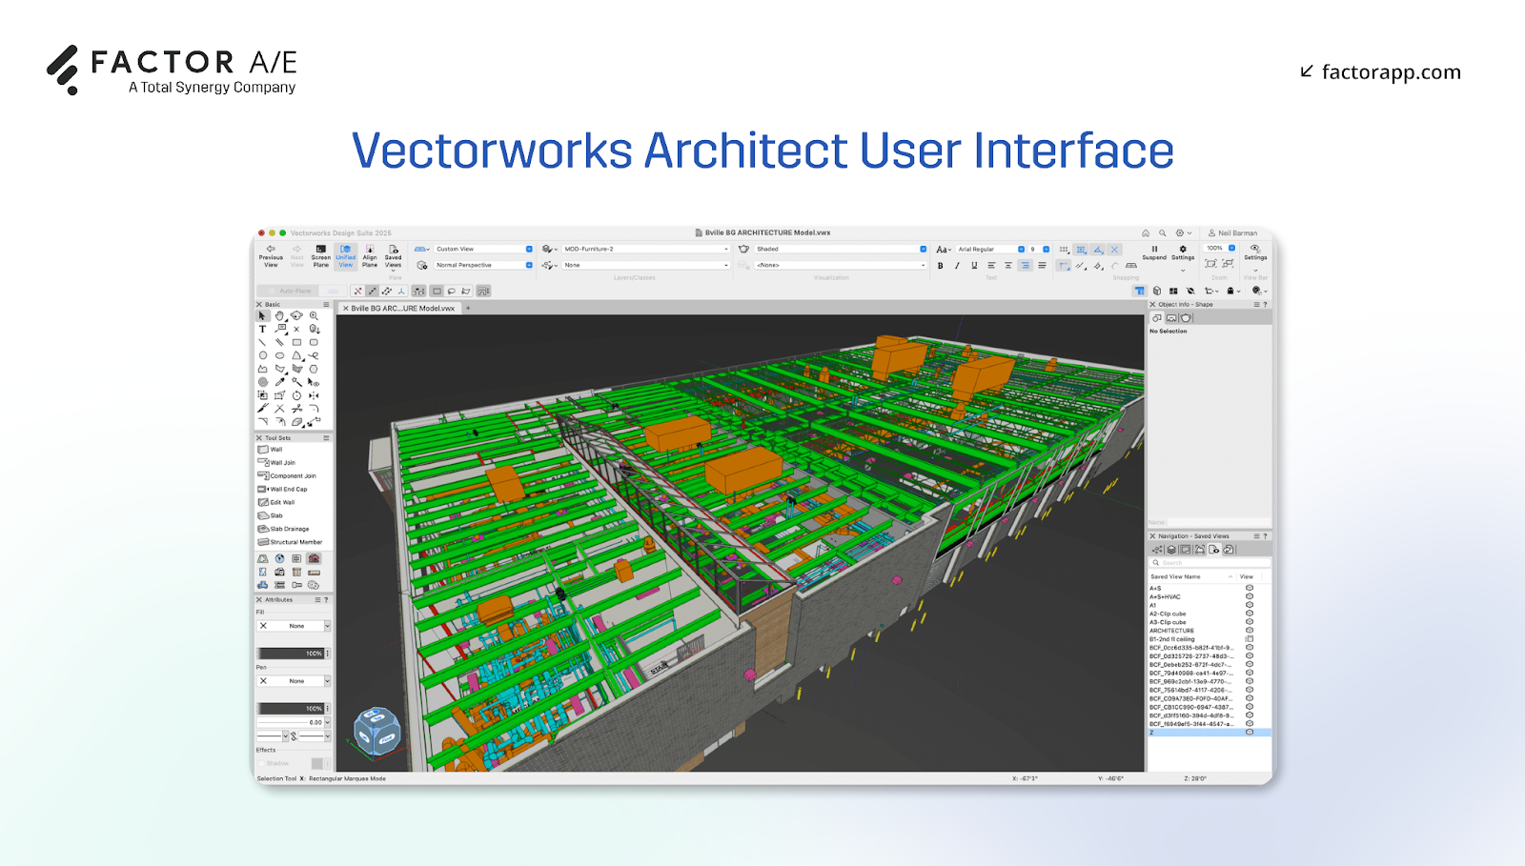The height and width of the screenshot is (866, 1525).
Task: Select the Text tool in the Basic palette
Action: pyautogui.click(x=262, y=329)
